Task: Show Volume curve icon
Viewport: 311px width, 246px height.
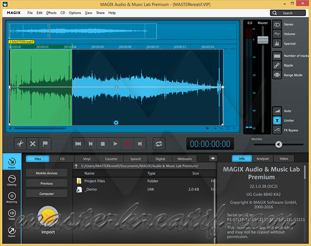Action: click(x=277, y=34)
